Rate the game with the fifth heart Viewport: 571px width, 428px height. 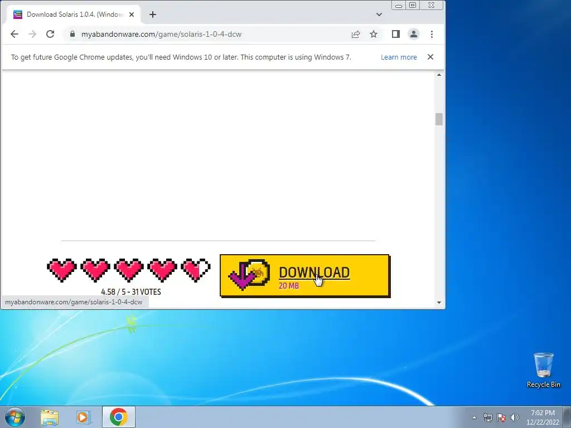196,270
